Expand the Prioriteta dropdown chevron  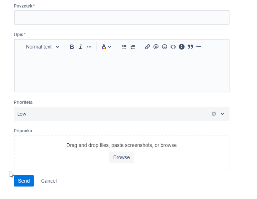[222, 114]
